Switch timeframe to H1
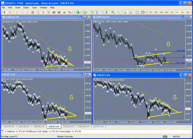 coord(172,12)
